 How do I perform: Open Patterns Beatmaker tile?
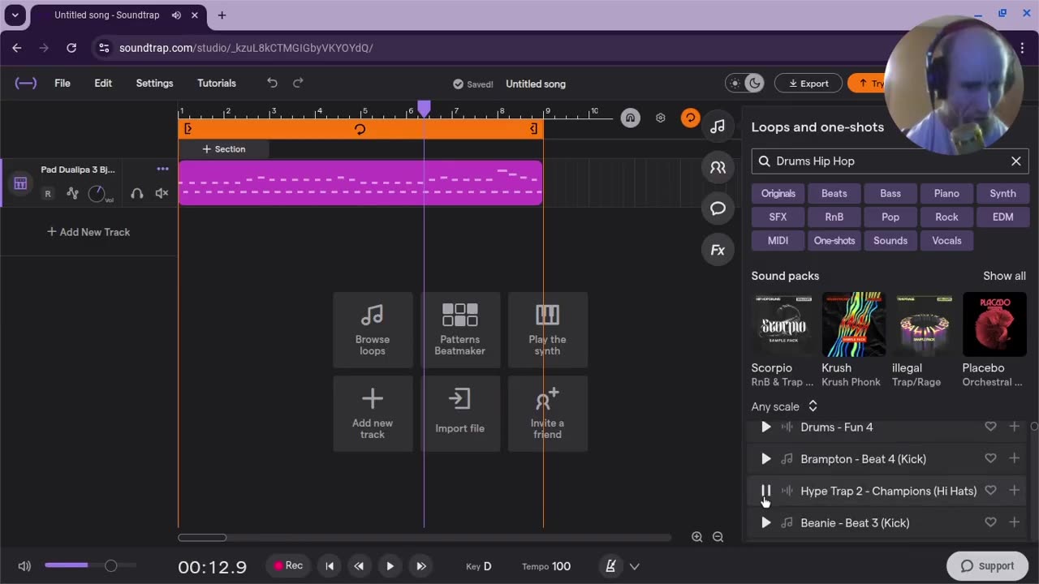tap(460, 330)
